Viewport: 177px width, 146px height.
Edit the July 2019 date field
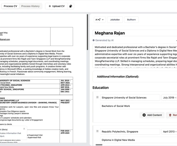(169, 98)
